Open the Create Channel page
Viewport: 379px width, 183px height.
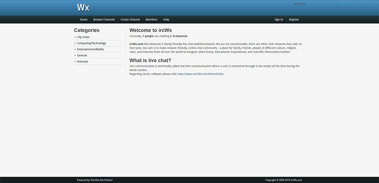coord(130,20)
